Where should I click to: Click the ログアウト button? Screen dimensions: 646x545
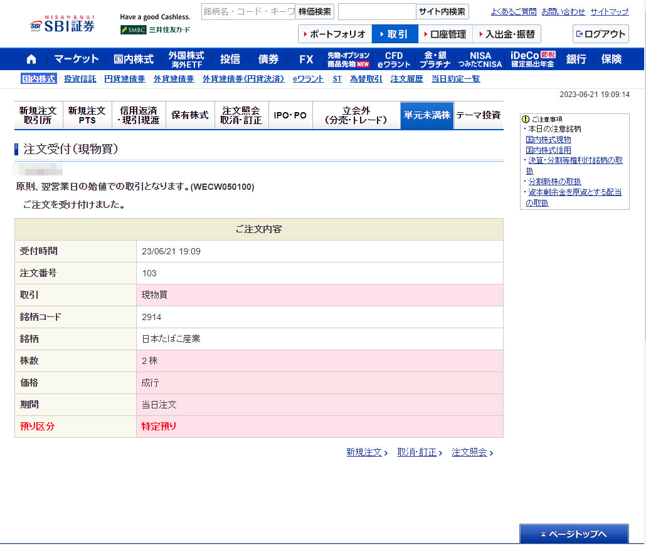pos(600,34)
